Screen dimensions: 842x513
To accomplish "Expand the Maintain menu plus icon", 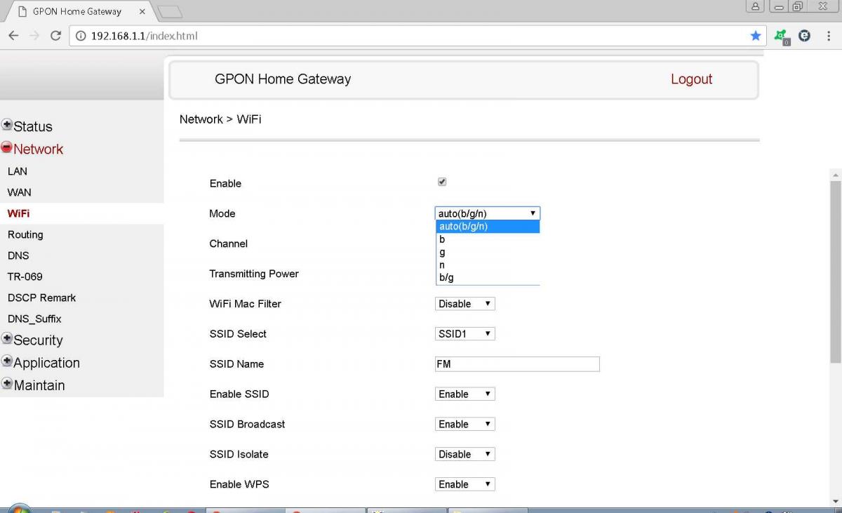I will 7,383.
